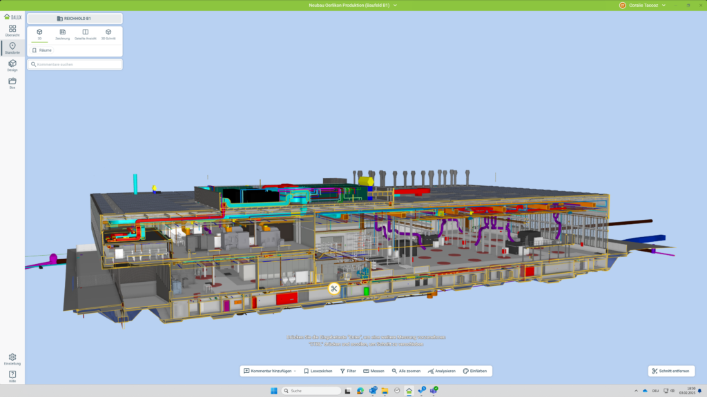Click the REICHHOLD B1 building button
This screenshot has width=707, height=397.
(75, 19)
